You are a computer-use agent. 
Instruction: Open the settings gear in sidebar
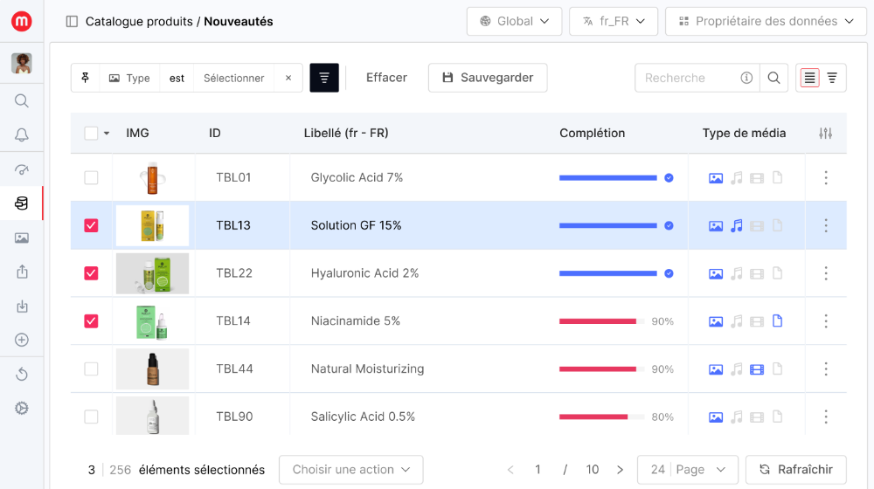[x=22, y=408]
